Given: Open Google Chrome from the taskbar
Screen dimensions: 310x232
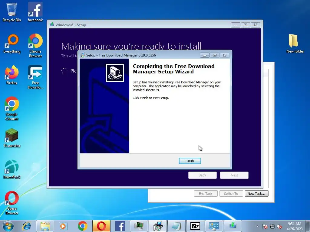Looking at the screenshot, I should tap(82, 226).
